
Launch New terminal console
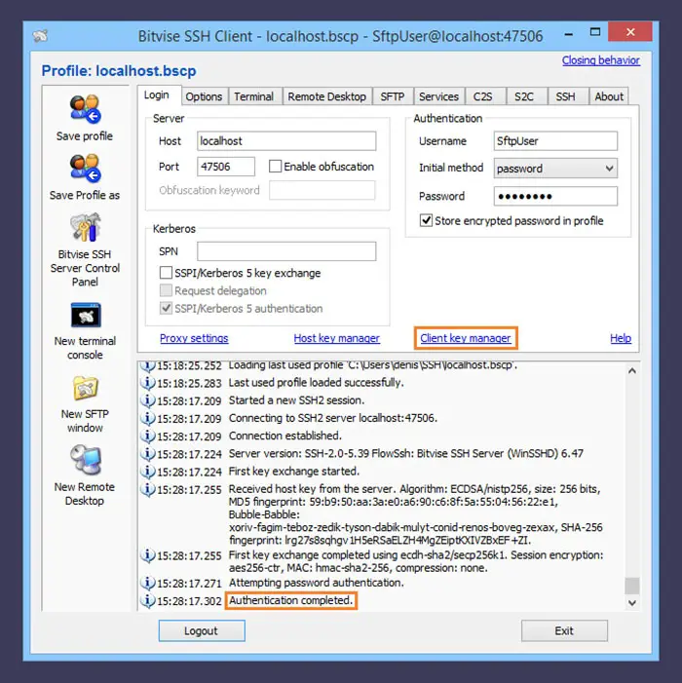[86, 315]
